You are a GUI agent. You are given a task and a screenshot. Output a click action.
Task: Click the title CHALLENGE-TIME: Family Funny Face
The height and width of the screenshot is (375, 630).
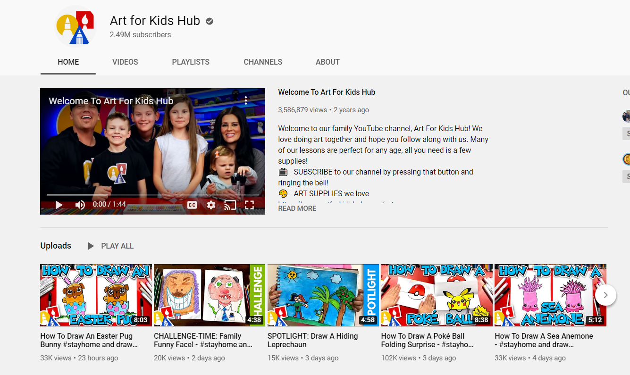tap(203, 340)
